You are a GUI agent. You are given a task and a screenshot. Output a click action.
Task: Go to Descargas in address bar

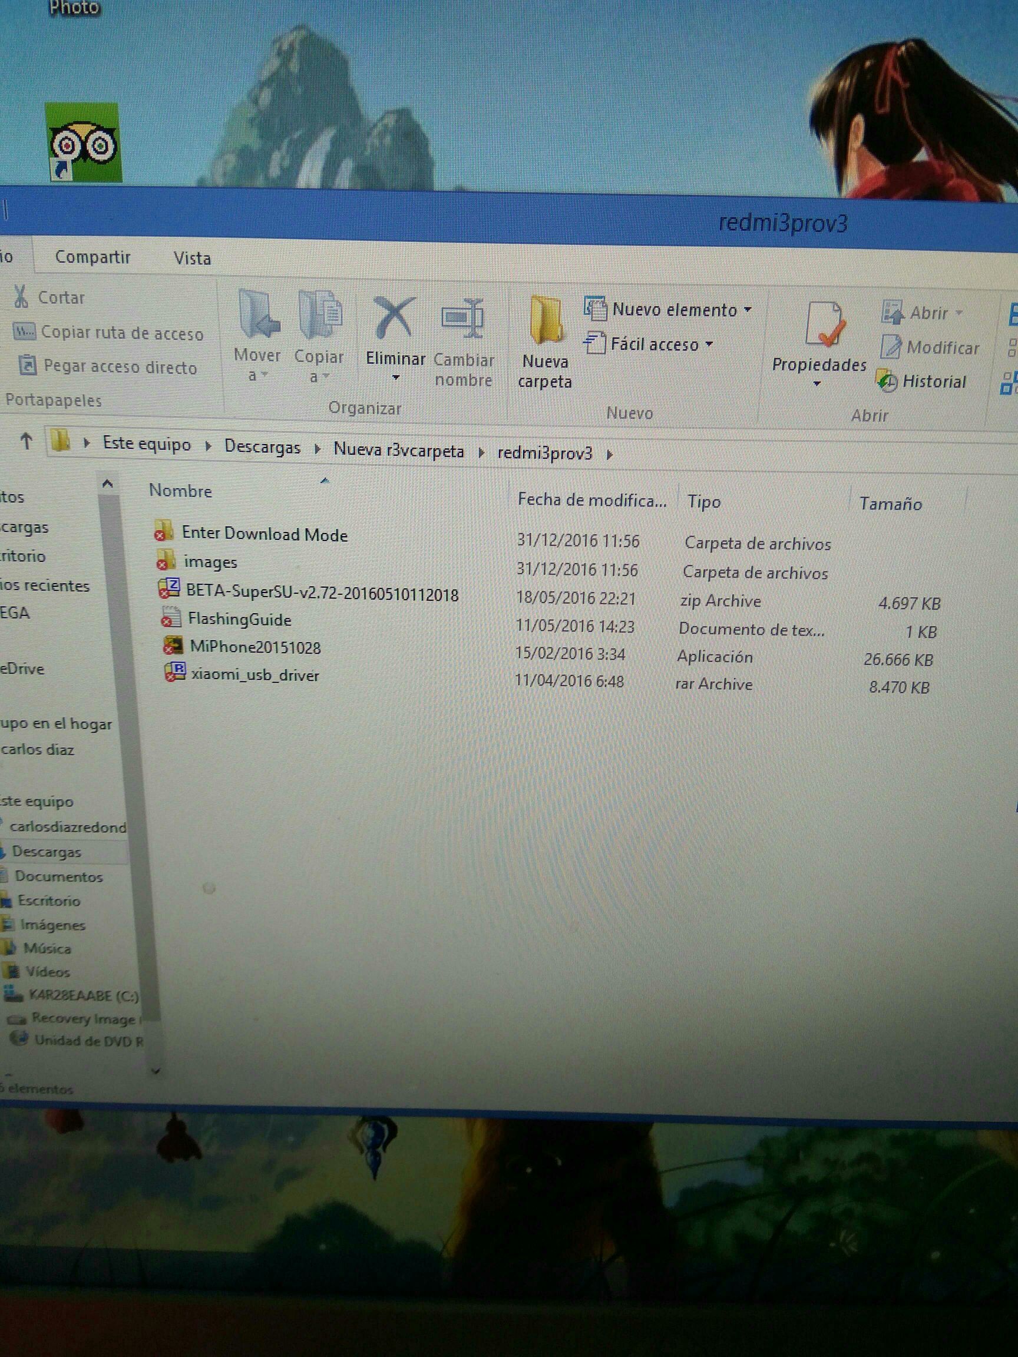(262, 446)
